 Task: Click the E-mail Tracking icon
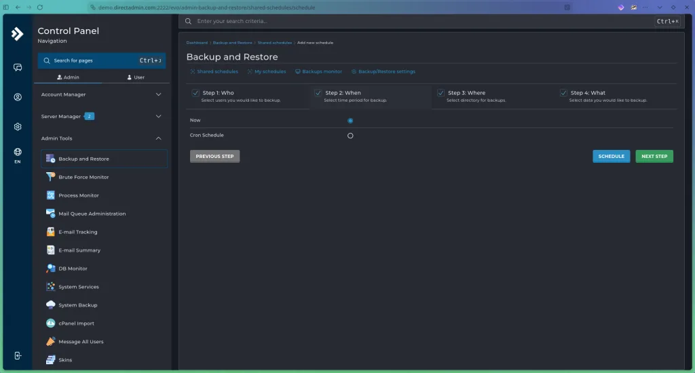50,232
